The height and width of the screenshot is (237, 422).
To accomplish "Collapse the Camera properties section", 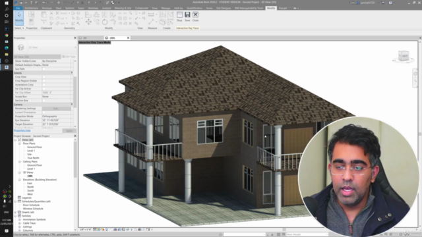I will click(x=72, y=104).
